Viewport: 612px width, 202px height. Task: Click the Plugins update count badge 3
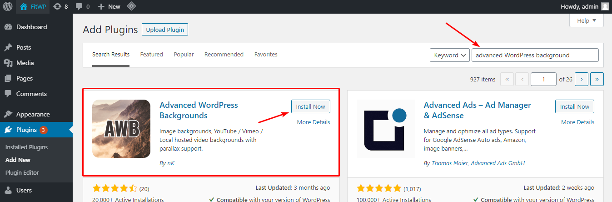coord(44,130)
